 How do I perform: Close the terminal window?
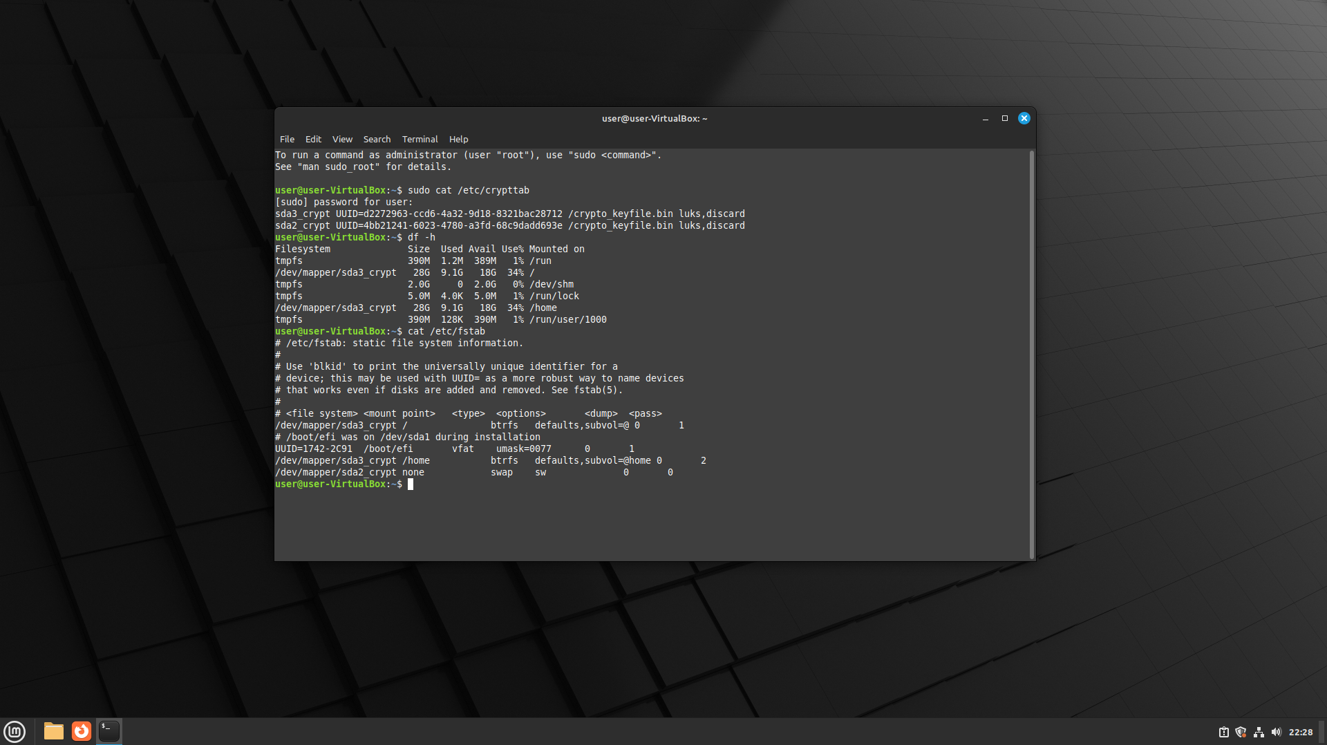tap(1024, 118)
